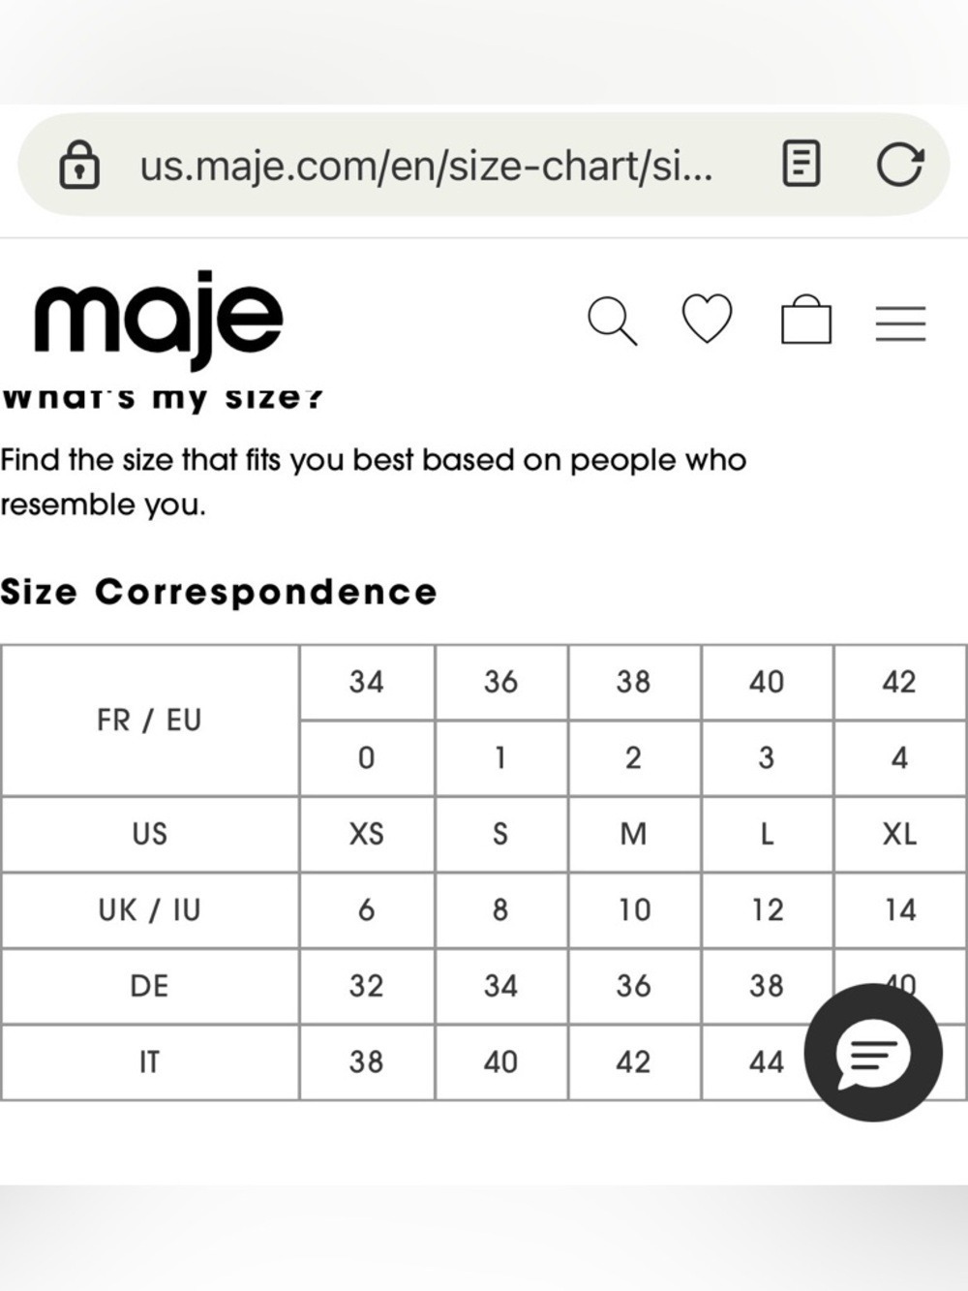
Task: Click the Size Correspondence heading
Action: click(219, 592)
